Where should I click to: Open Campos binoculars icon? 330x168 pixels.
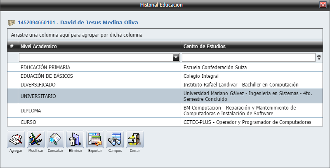coord(115,140)
